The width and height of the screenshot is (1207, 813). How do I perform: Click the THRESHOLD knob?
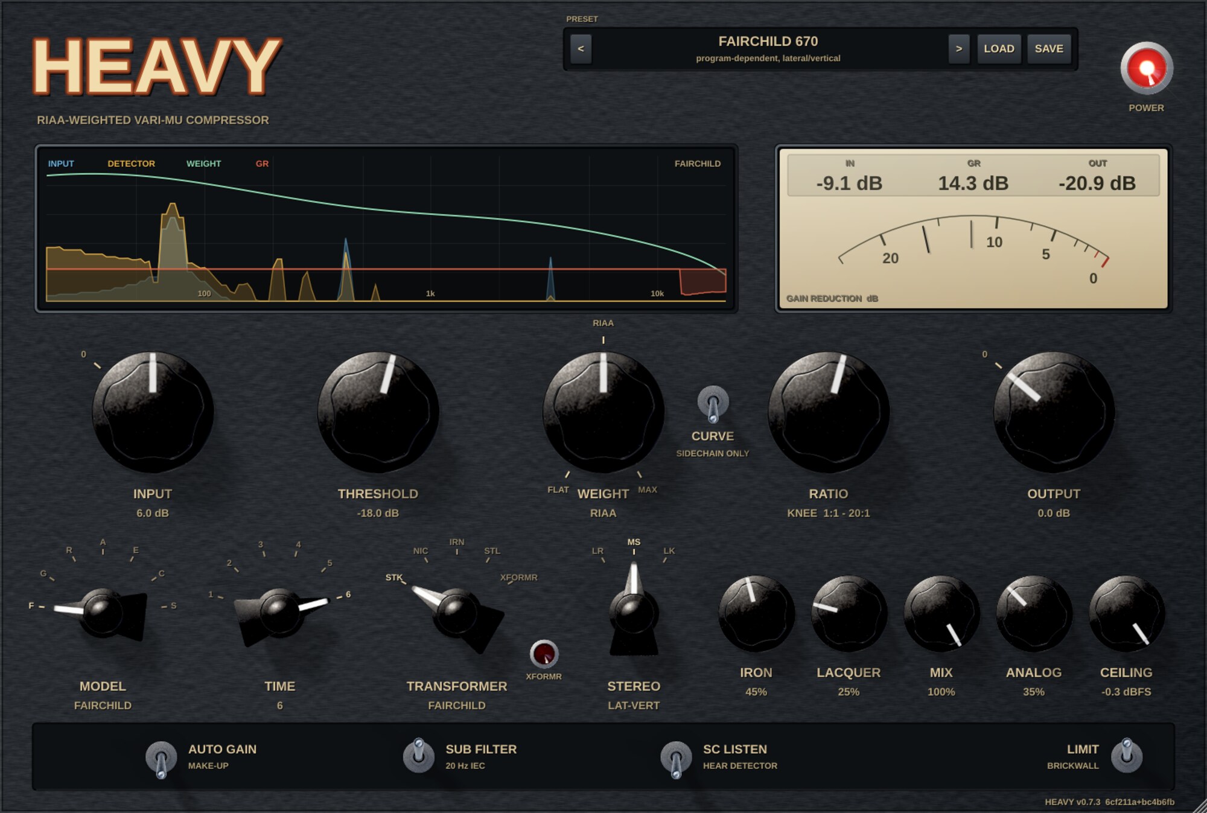coord(378,412)
